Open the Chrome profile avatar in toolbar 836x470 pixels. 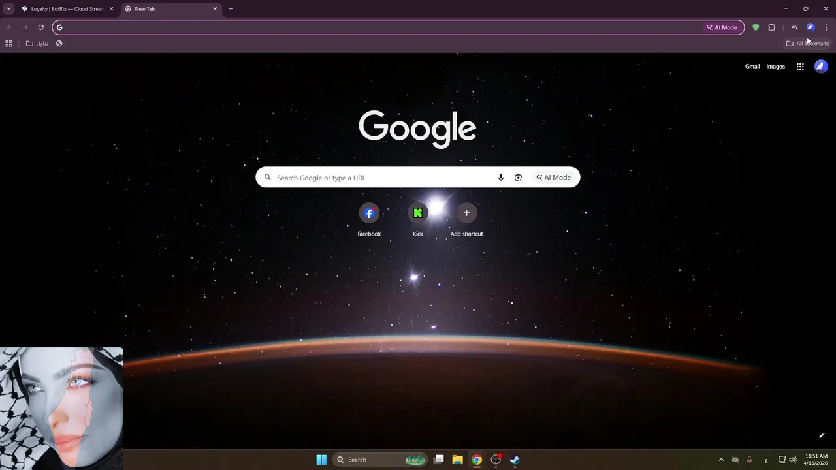pos(811,27)
